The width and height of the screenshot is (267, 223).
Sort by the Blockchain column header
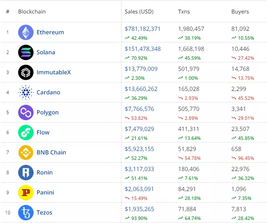coord(32,12)
